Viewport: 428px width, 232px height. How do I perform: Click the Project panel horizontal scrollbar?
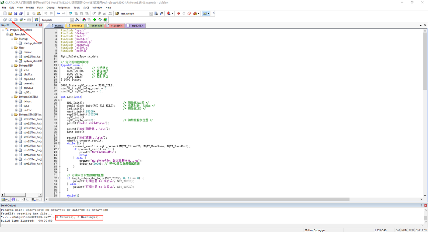[x=21, y=195]
